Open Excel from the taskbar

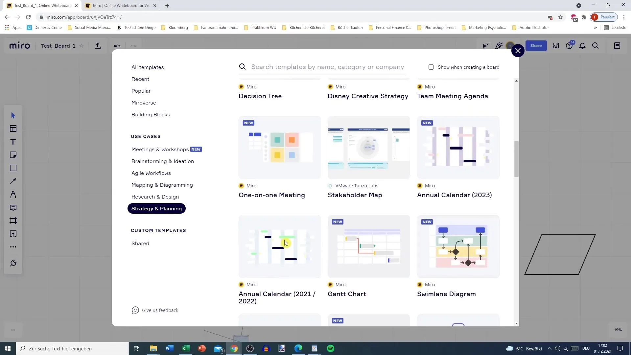coord(186,348)
